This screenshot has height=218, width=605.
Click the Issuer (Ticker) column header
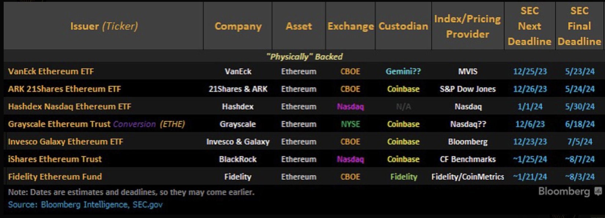(104, 26)
